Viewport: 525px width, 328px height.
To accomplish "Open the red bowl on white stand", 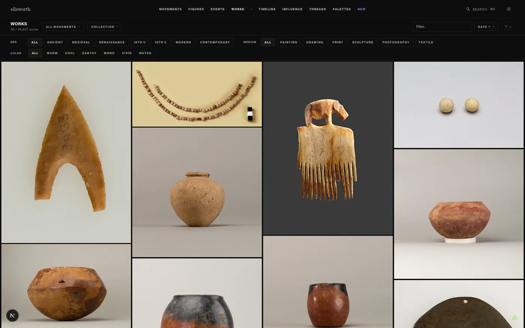I will 459,214.
